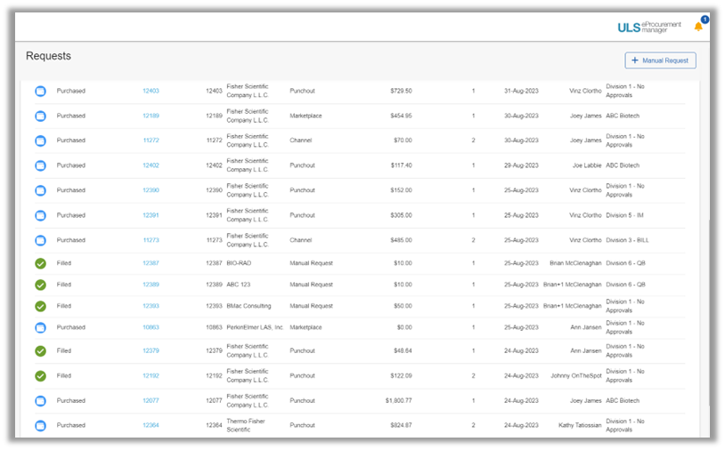Open request 12387 for BIO-RAD

point(151,263)
